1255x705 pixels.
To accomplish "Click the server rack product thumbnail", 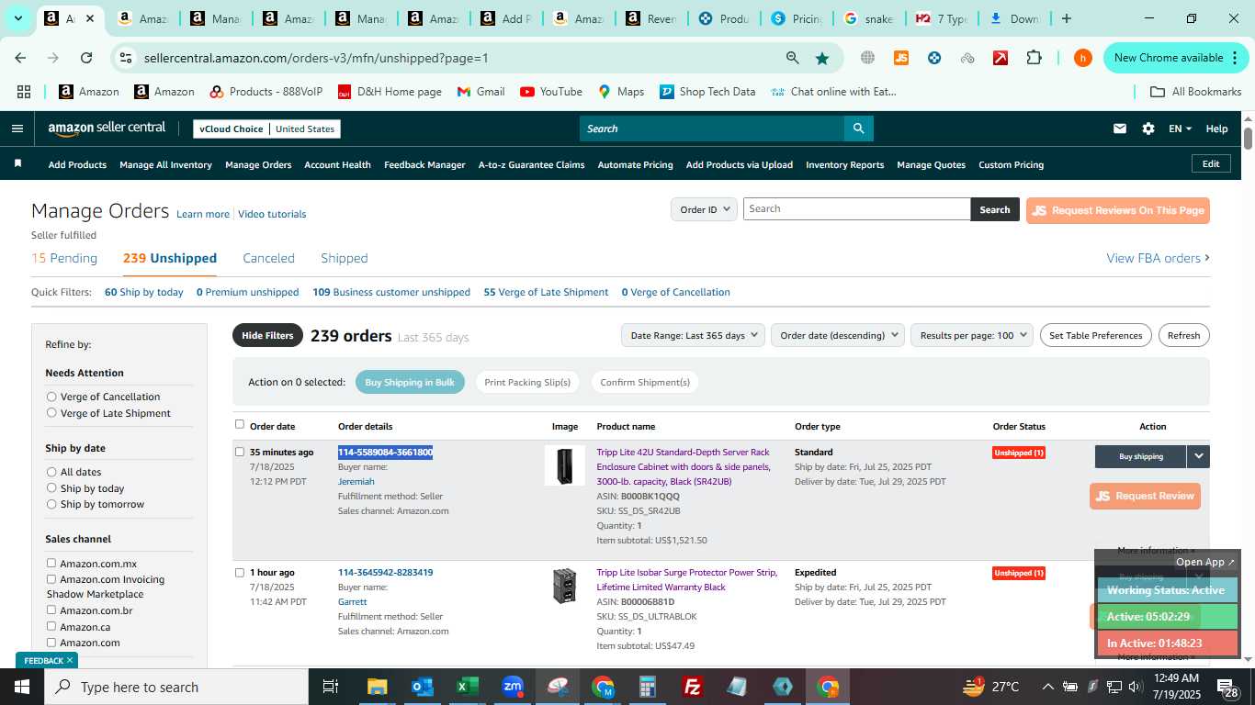I will click(564, 465).
